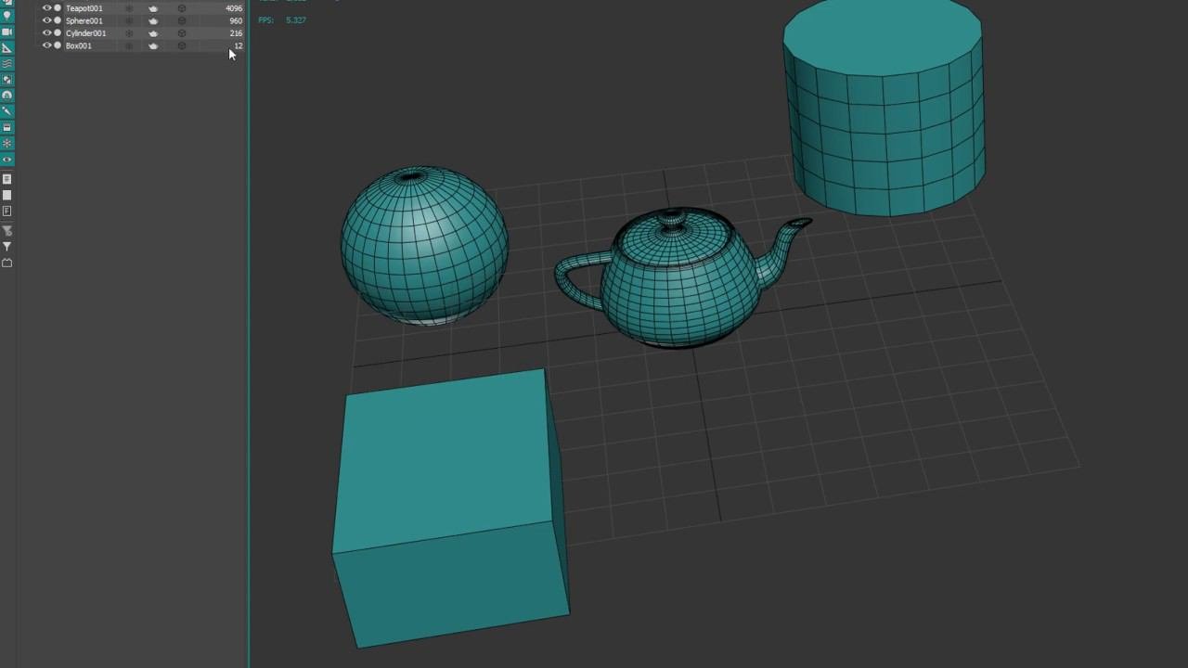
Task: Click the face count 12 for Box001
Action: point(239,45)
